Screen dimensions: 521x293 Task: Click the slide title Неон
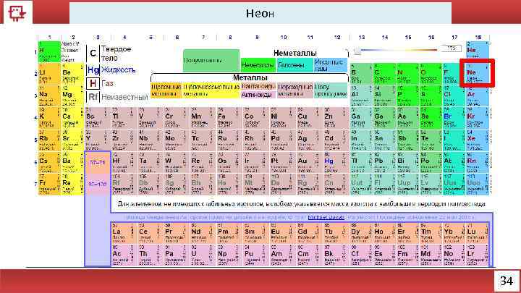point(260,13)
